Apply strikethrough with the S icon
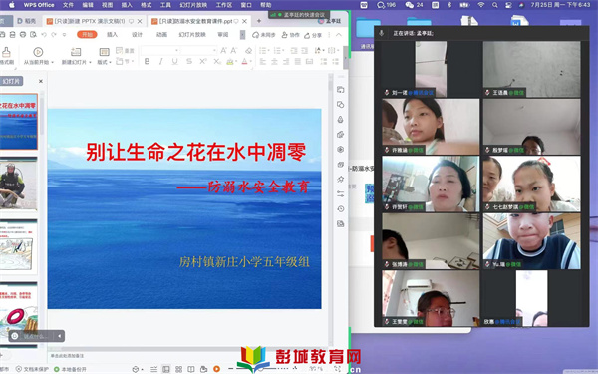The height and width of the screenshot is (374, 598). pyautogui.click(x=189, y=62)
